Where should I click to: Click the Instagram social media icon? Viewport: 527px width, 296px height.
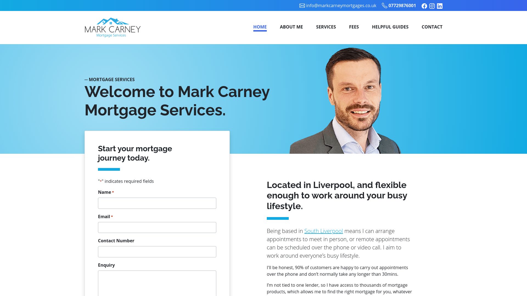click(432, 6)
